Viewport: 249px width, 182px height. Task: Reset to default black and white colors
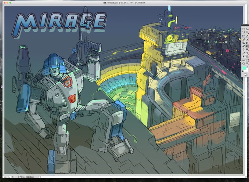point(243,71)
